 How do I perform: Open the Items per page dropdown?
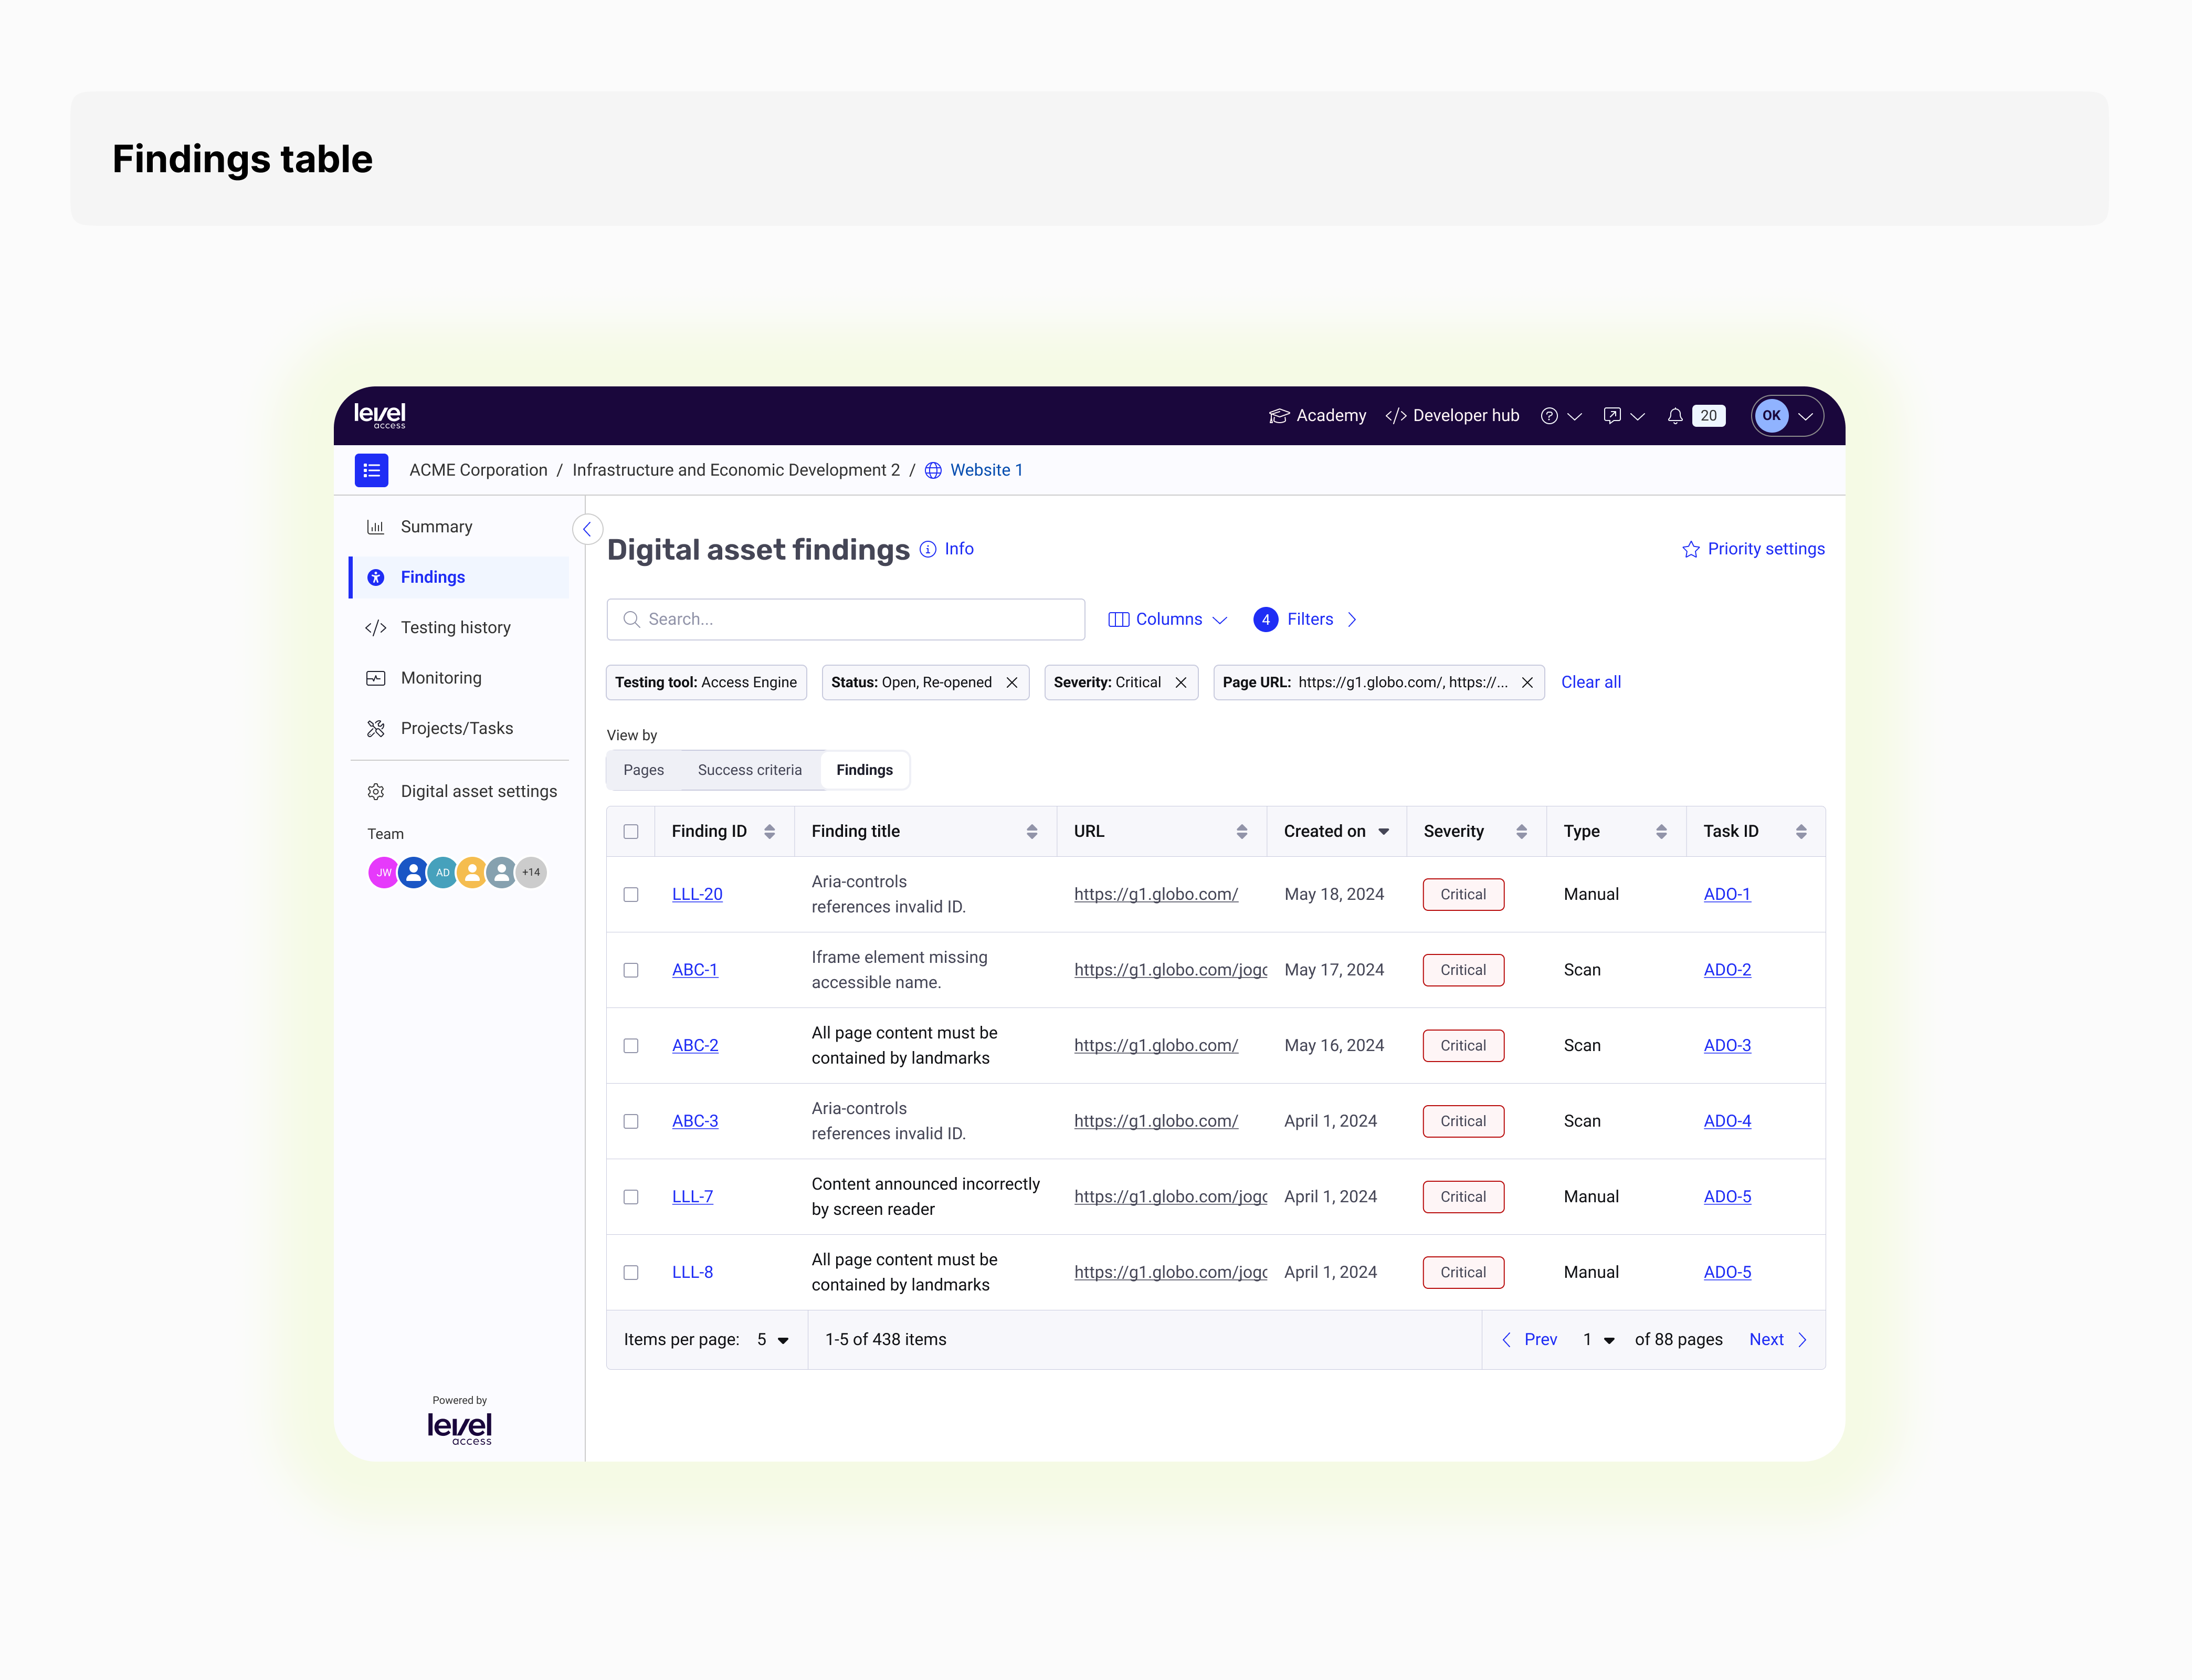(773, 1339)
